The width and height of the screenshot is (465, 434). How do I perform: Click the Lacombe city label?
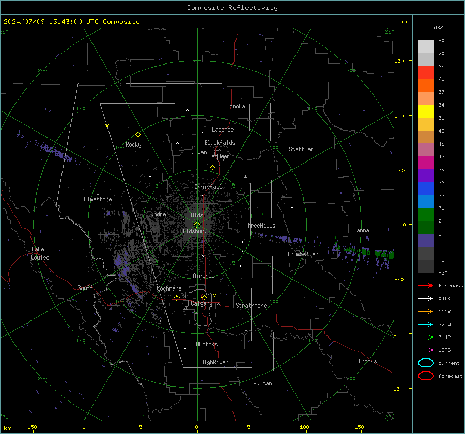[223, 130]
